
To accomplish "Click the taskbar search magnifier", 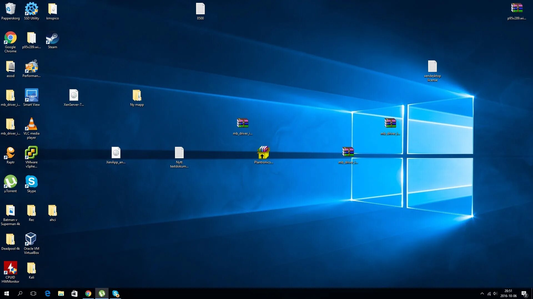I will click(x=20, y=293).
